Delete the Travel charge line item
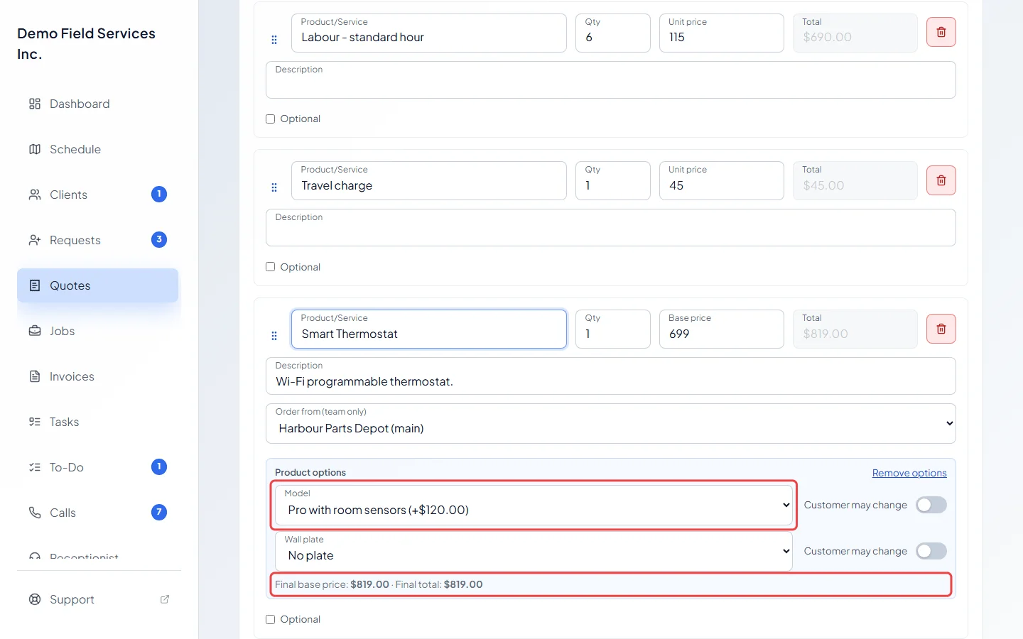Screen dimensions: 1023x639 941,180
